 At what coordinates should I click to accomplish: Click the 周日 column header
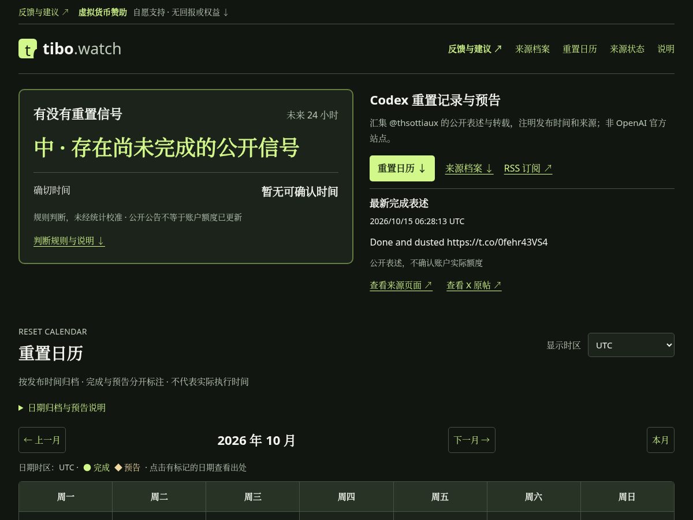[627, 496]
